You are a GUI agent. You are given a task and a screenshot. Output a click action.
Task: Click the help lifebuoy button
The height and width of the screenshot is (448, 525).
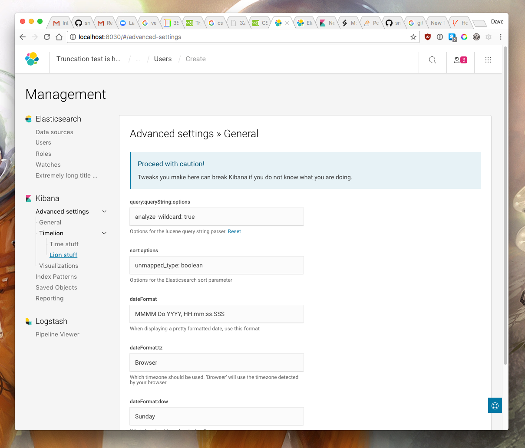495,405
